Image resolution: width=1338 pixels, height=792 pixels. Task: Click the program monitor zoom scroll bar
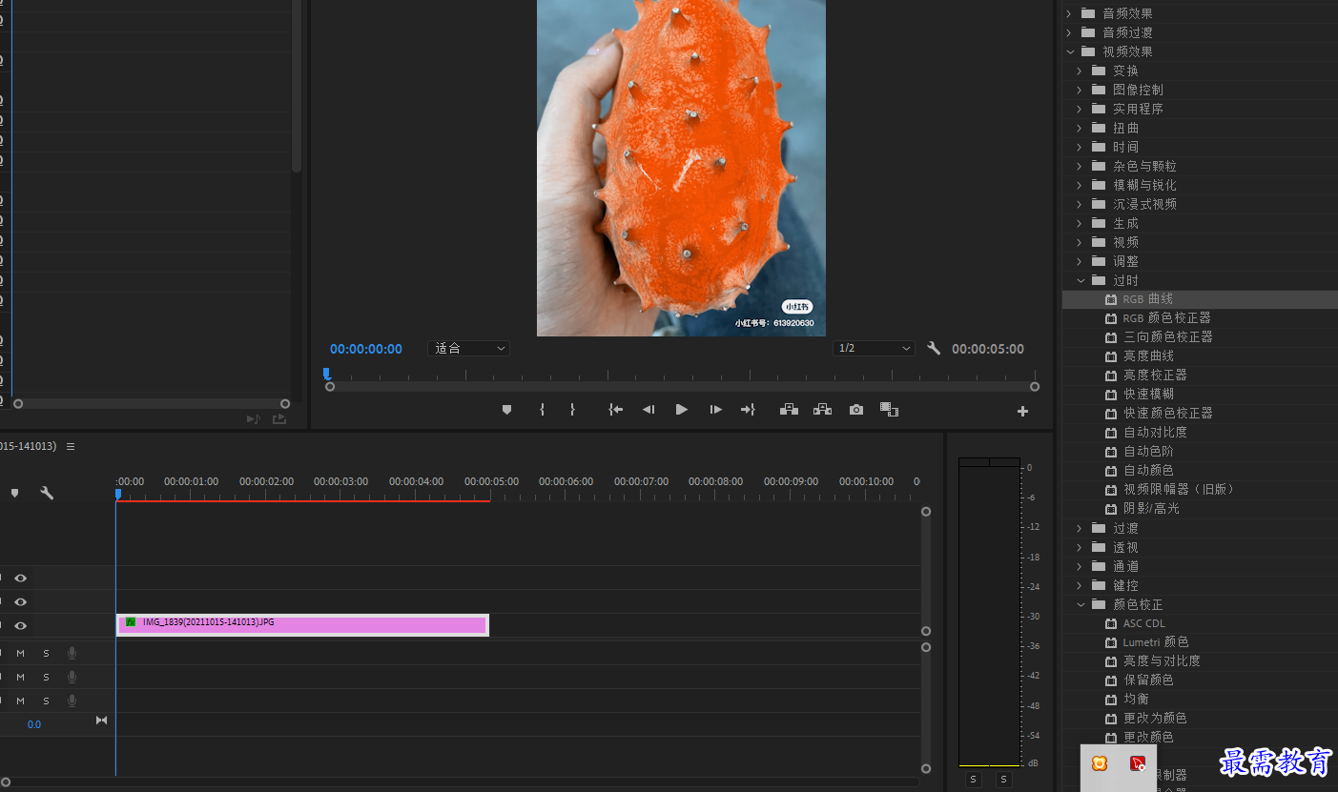tap(682, 387)
